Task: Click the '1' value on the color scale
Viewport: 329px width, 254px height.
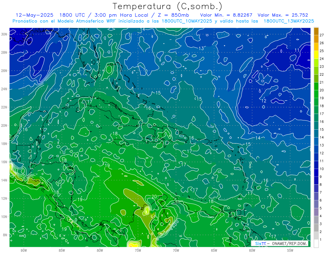Action: [x=321, y=240]
